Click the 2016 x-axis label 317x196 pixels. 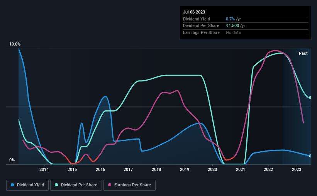point(100,169)
